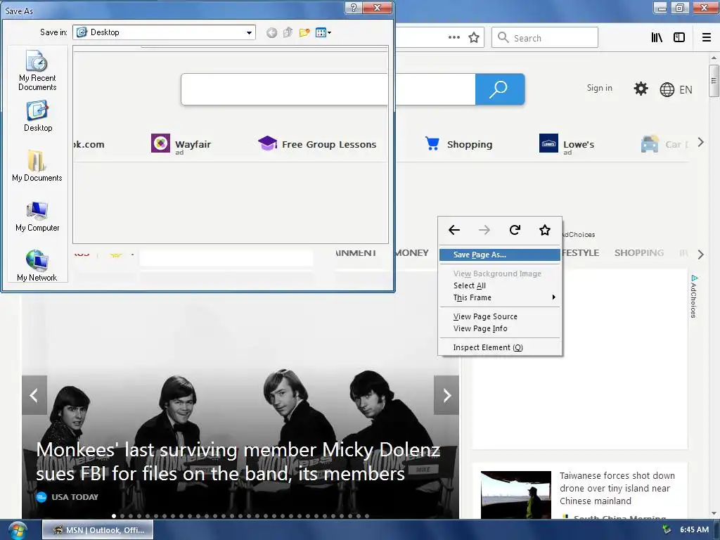Open My Recent Documents in Save As dialog
The height and width of the screenshot is (540, 720).
click(x=37, y=70)
